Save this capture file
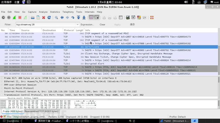 [38, 17]
